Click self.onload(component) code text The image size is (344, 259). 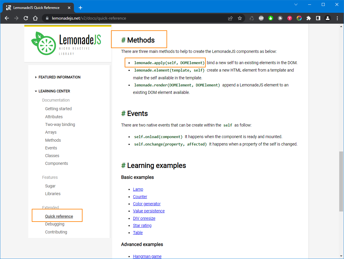(158, 137)
